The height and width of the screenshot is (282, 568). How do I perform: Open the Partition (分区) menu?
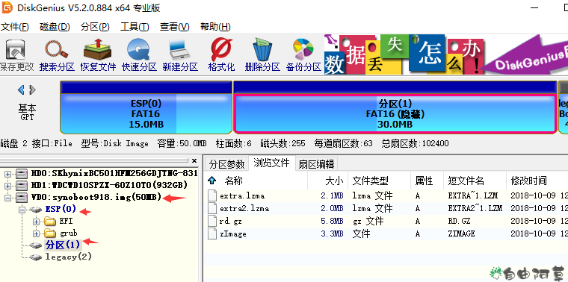95,27
